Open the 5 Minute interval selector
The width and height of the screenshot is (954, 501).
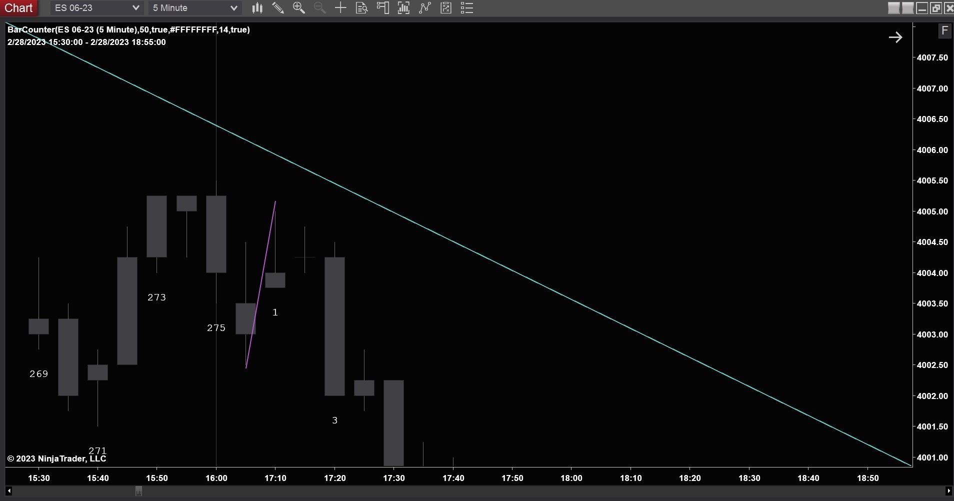(x=195, y=8)
